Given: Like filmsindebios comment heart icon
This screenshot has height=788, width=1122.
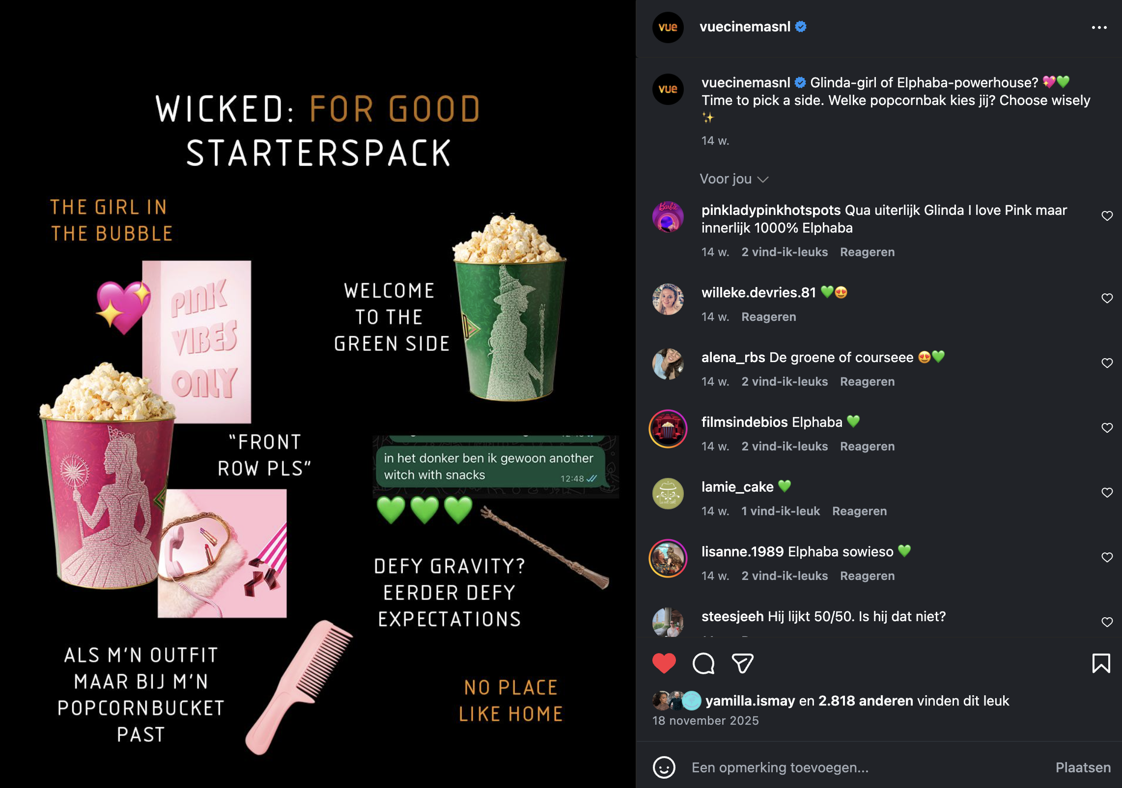Looking at the screenshot, I should coord(1107,428).
